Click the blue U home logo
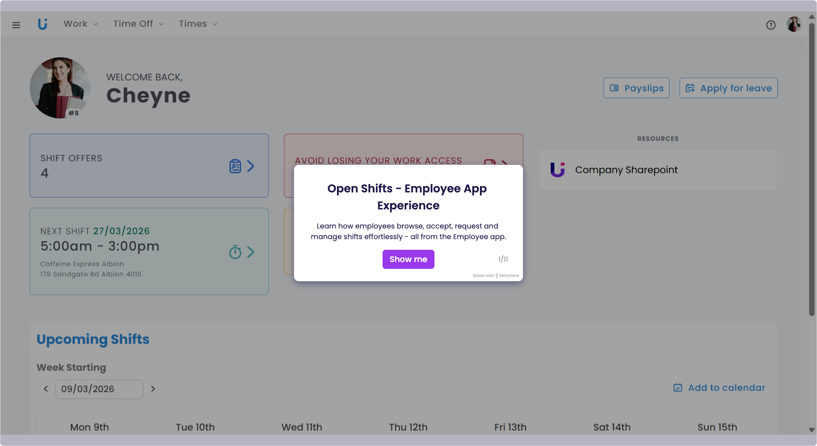 coord(43,24)
